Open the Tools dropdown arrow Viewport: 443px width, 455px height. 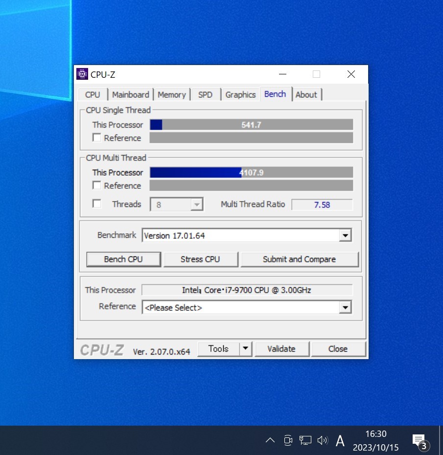point(246,348)
